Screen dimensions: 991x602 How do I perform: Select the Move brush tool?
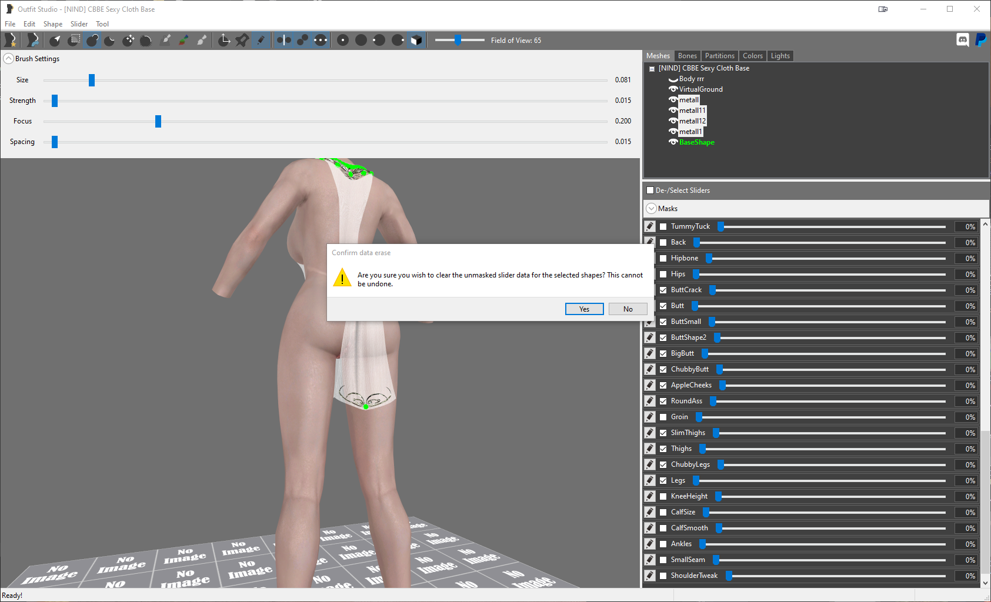(x=128, y=40)
